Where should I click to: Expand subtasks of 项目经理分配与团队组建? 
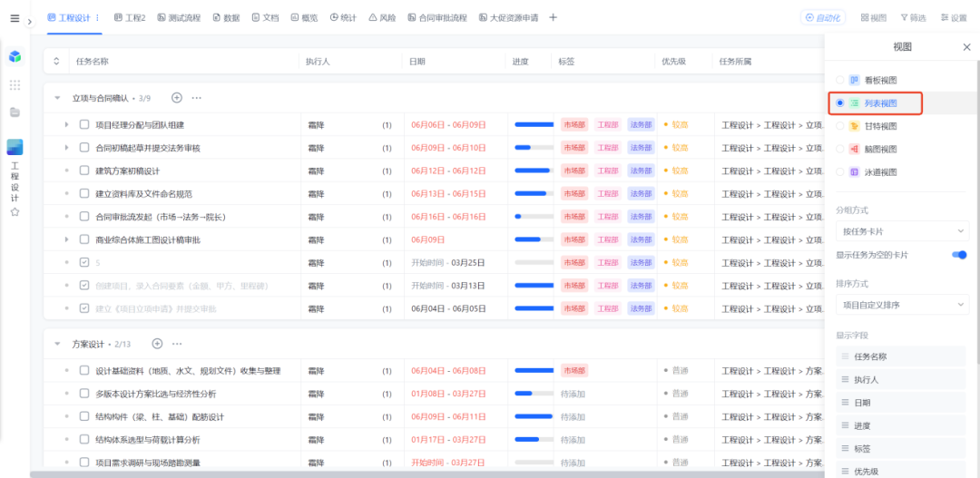(x=66, y=124)
